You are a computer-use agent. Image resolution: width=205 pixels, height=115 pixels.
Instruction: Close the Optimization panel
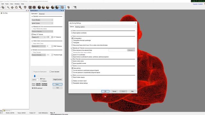click(63, 11)
